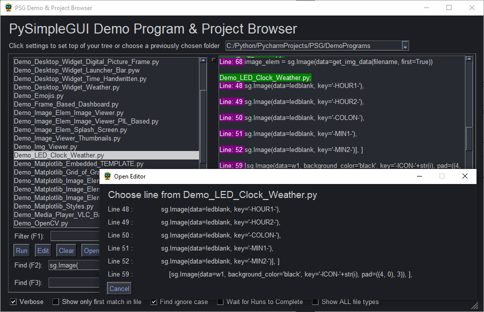
Task: Click the Filter (F1) input field
Action: coord(75,236)
